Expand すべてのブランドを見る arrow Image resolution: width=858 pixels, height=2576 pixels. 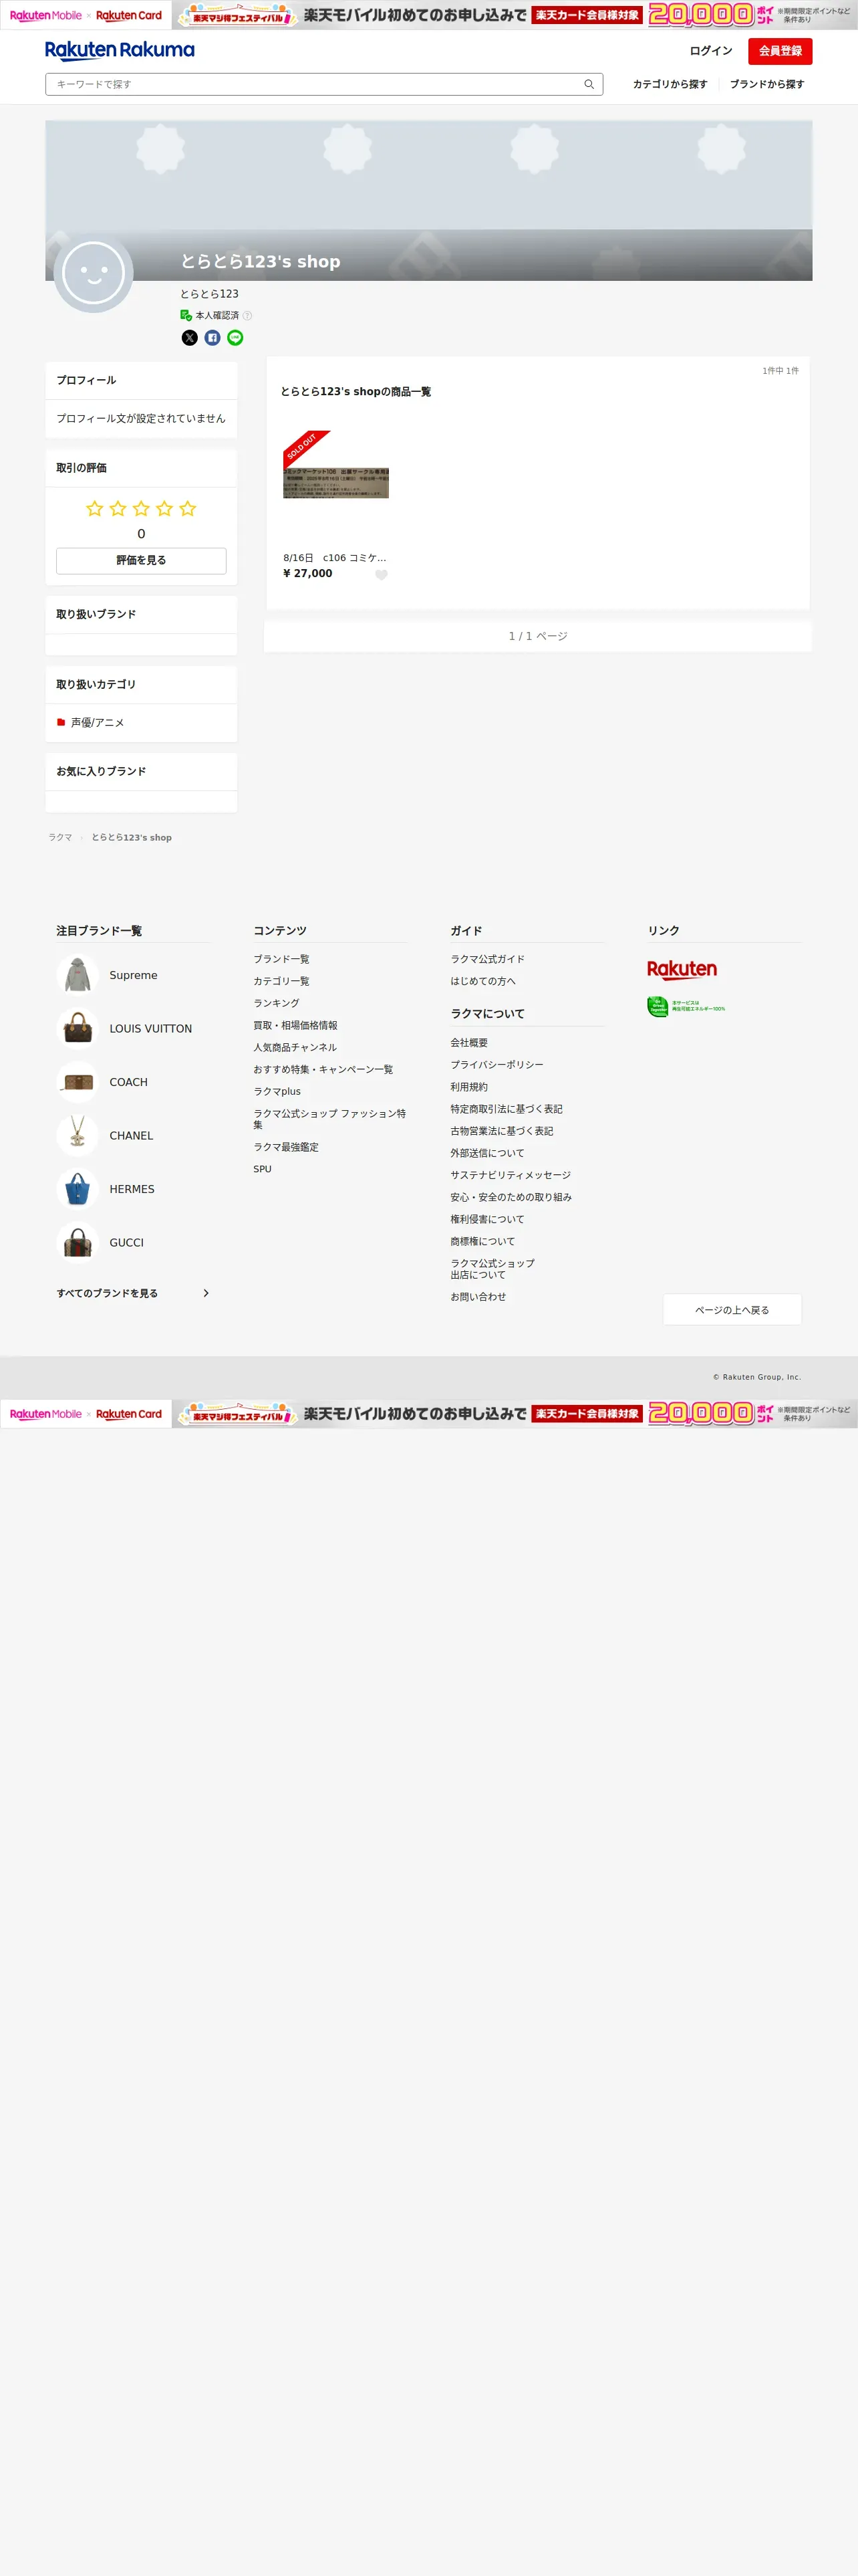(206, 1293)
